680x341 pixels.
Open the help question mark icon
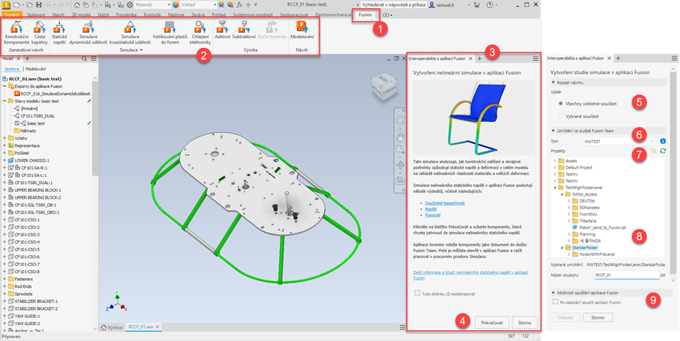pyautogui.click(x=490, y=5)
